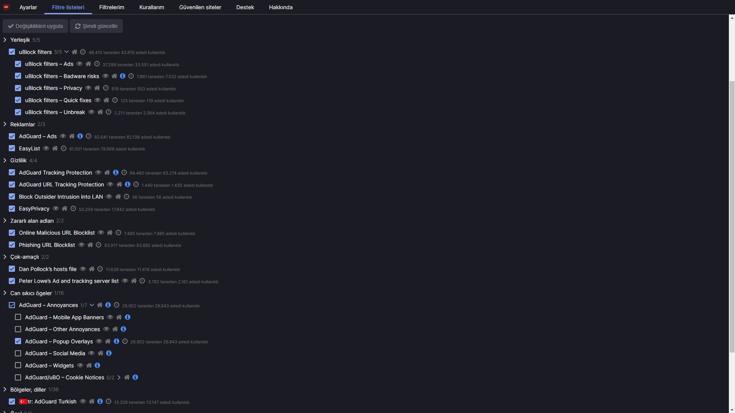Go to the Güvenilen siteler tab
Image resolution: width=735 pixels, height=413 pixels.
[x=200, y=7]
